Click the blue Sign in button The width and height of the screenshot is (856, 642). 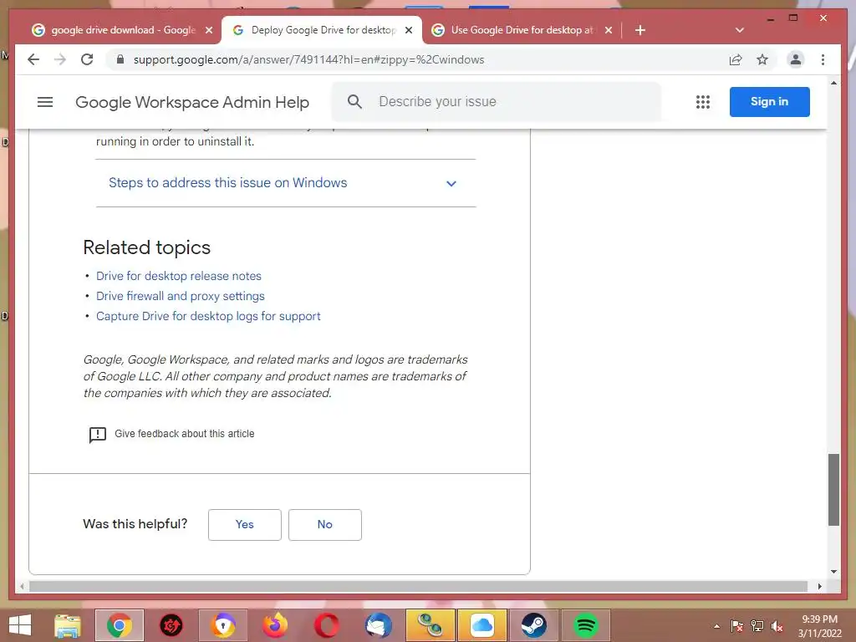[769, 101]
